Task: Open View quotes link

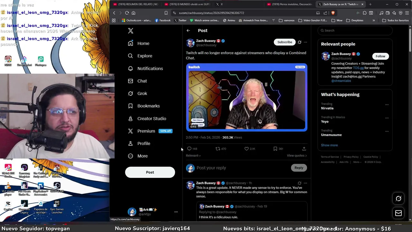Action: click(x=297, y=156)
